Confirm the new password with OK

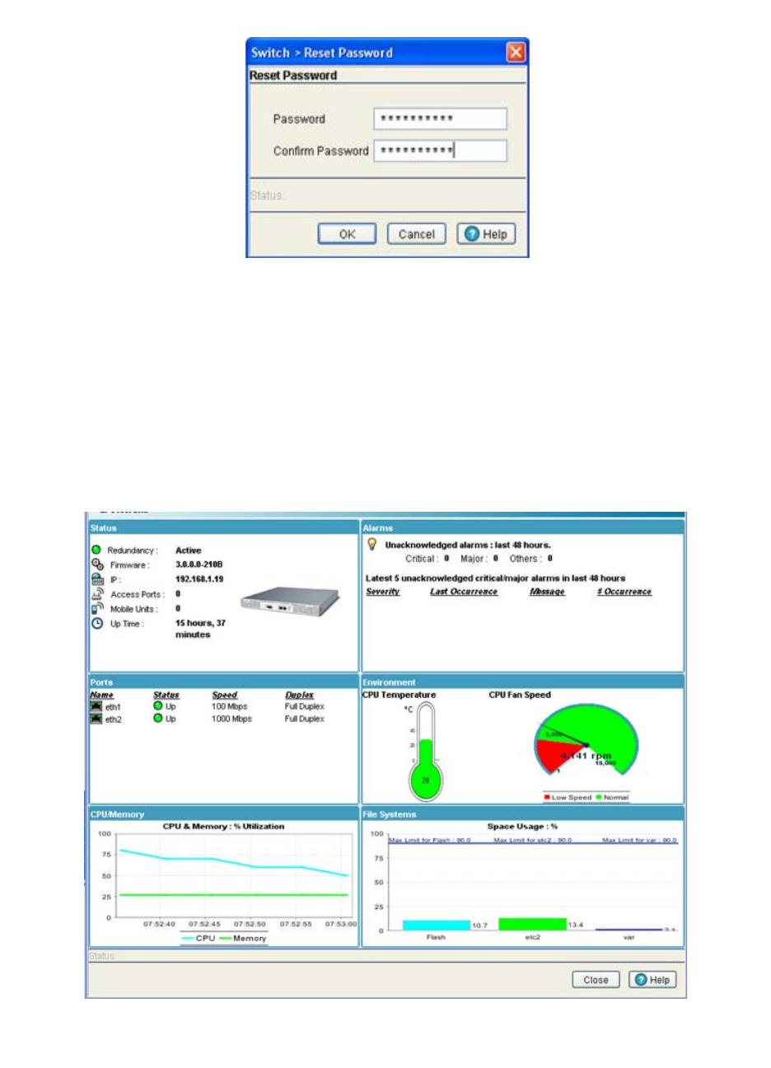click(347, 234)
